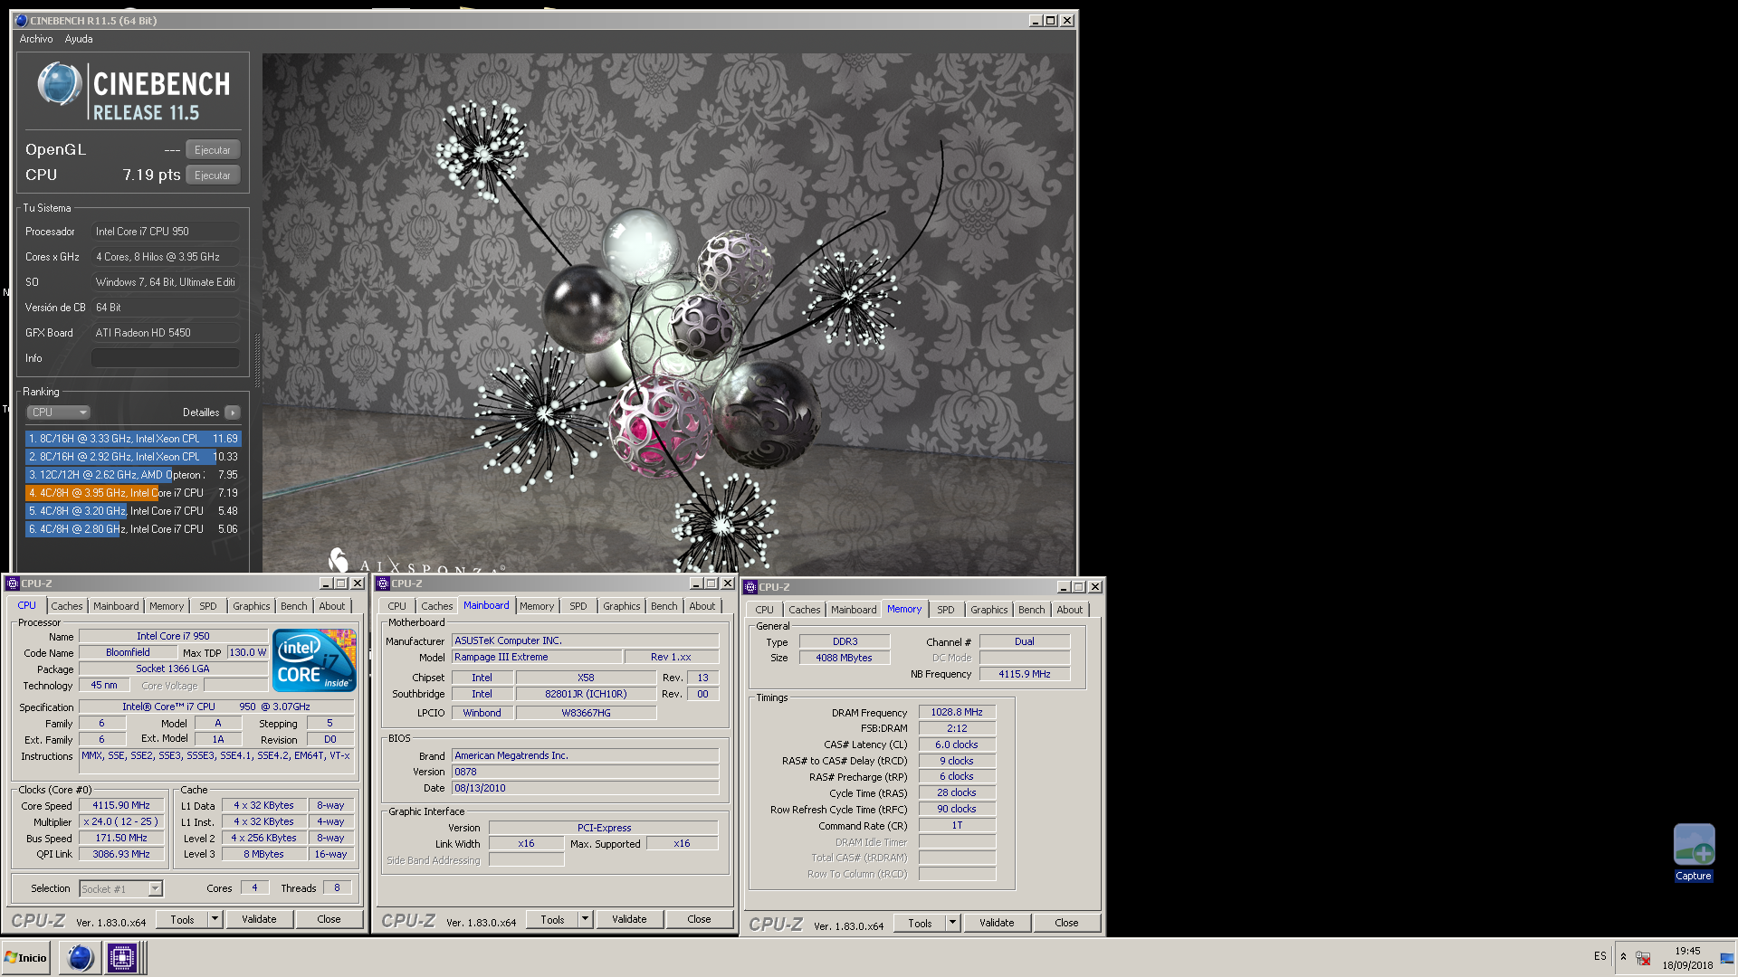Screen dimensions: 1738x977
Task: Click CPU-Z chip icon in taskbar
Action: 121,957
